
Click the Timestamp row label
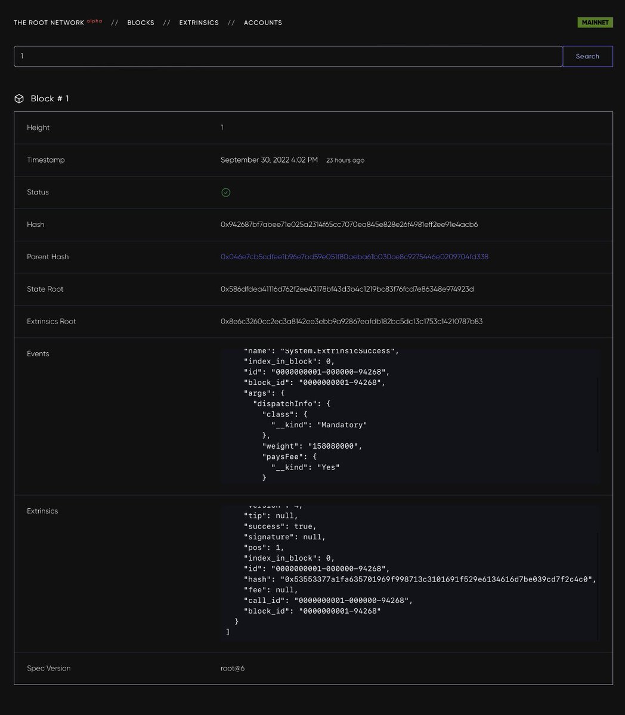(x=46, y=160)
